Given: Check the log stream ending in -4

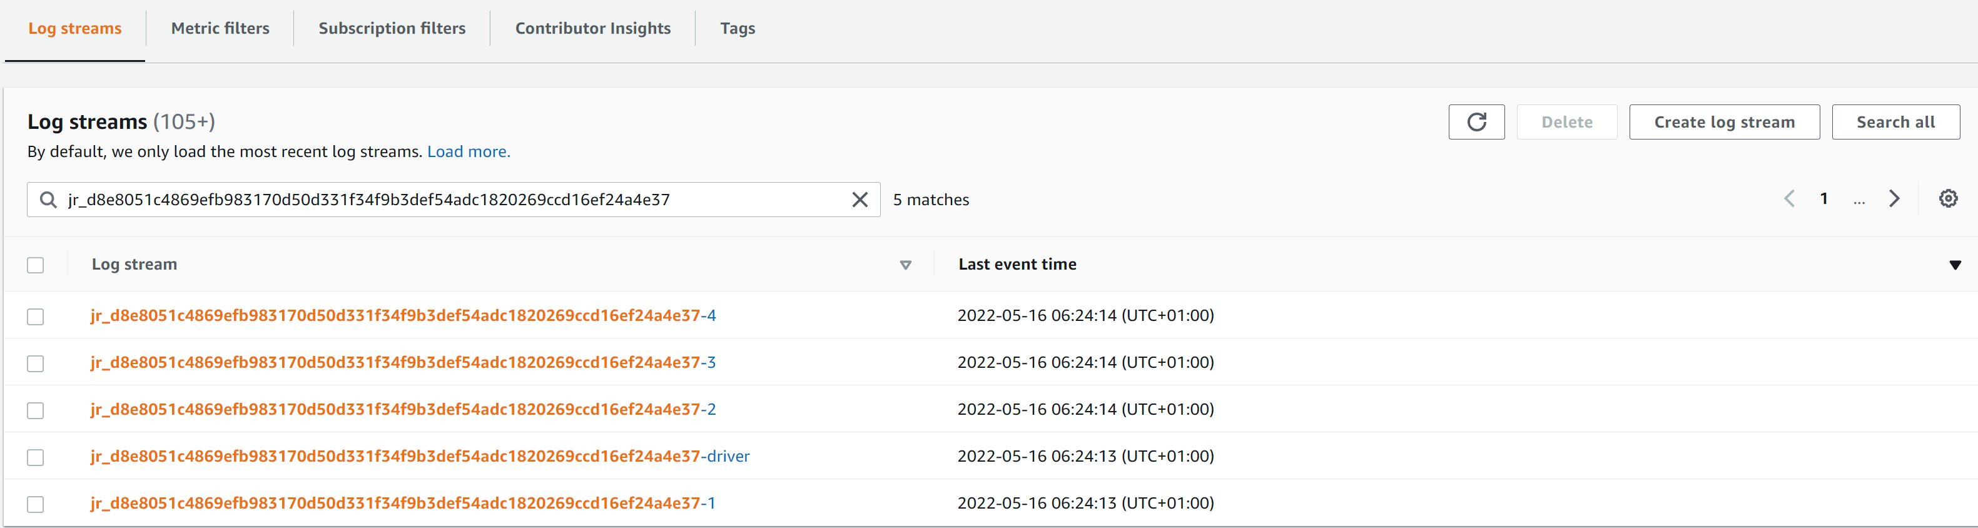Looking at the screenshot, I should [x=35, y=316].
